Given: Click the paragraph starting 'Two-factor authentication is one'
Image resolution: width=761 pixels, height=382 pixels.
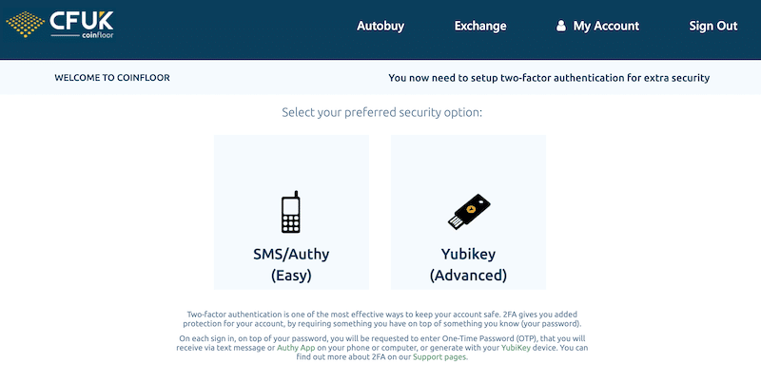Looking at the screenshot, I should [382, 319].
